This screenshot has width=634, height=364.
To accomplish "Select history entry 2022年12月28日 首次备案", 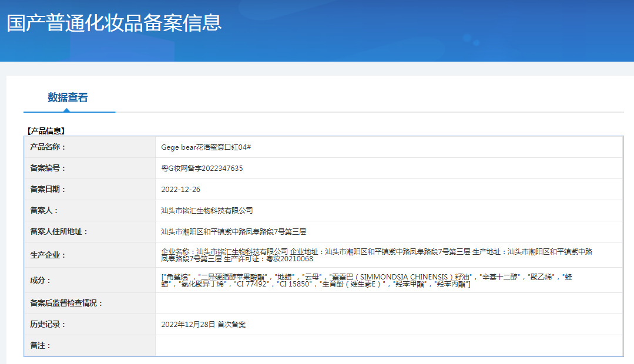I will (x=203, y=325).
